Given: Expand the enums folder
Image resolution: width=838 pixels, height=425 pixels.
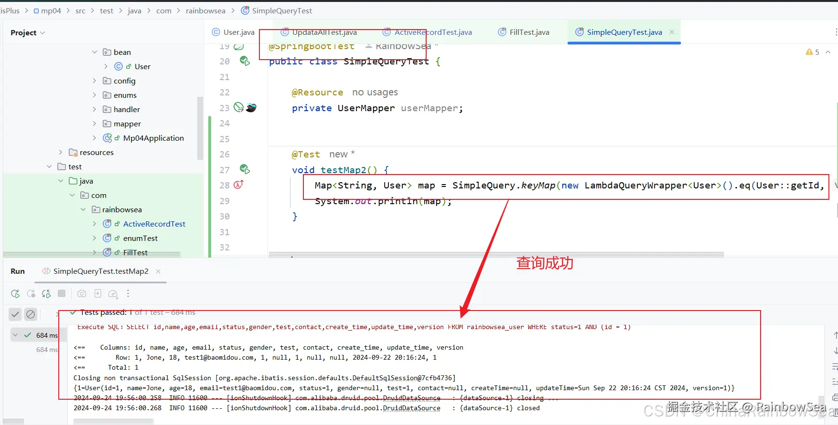Looking at the screenshot, I should [x=95, y=95].
